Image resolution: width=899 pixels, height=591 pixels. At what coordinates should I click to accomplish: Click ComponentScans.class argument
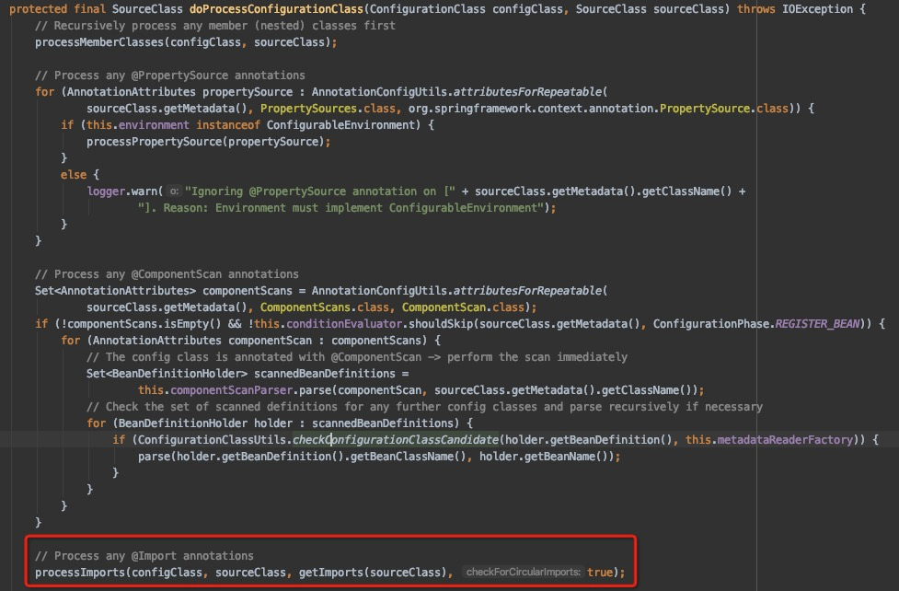325,307
